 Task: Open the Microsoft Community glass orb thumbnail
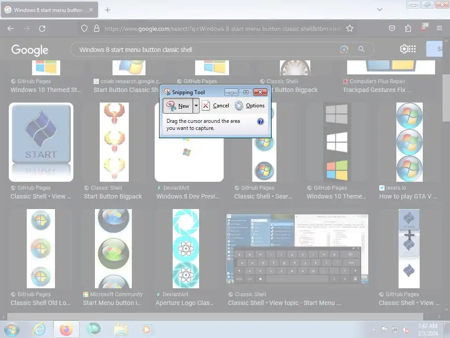coord(113,249)
